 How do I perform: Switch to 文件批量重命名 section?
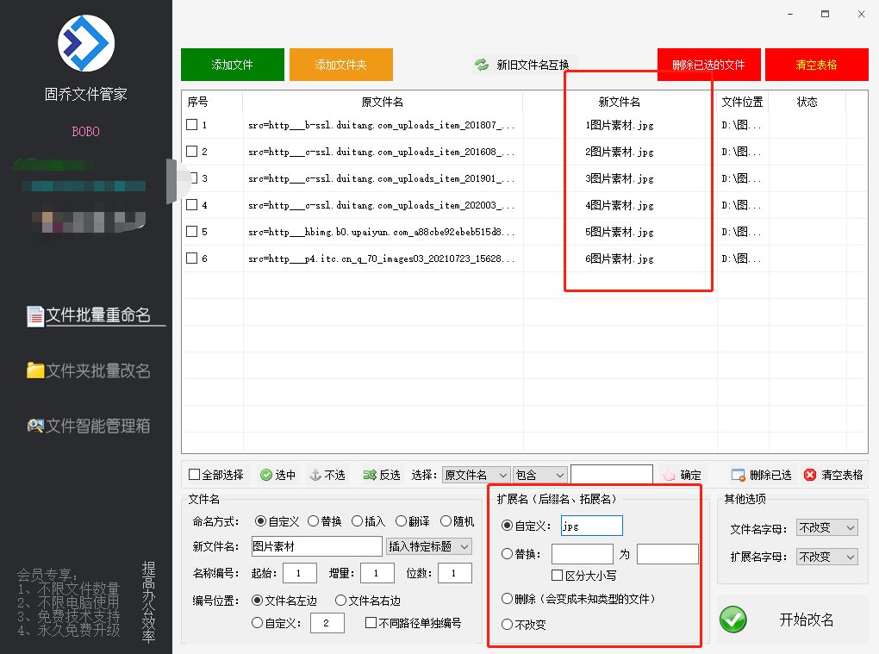click(97, 315)
